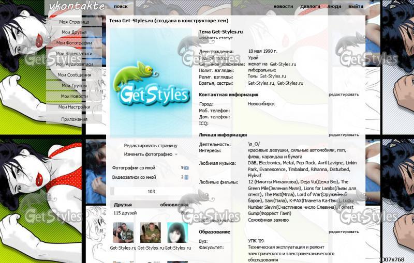Open новости in the top navigation

click(x=283, y=7)
